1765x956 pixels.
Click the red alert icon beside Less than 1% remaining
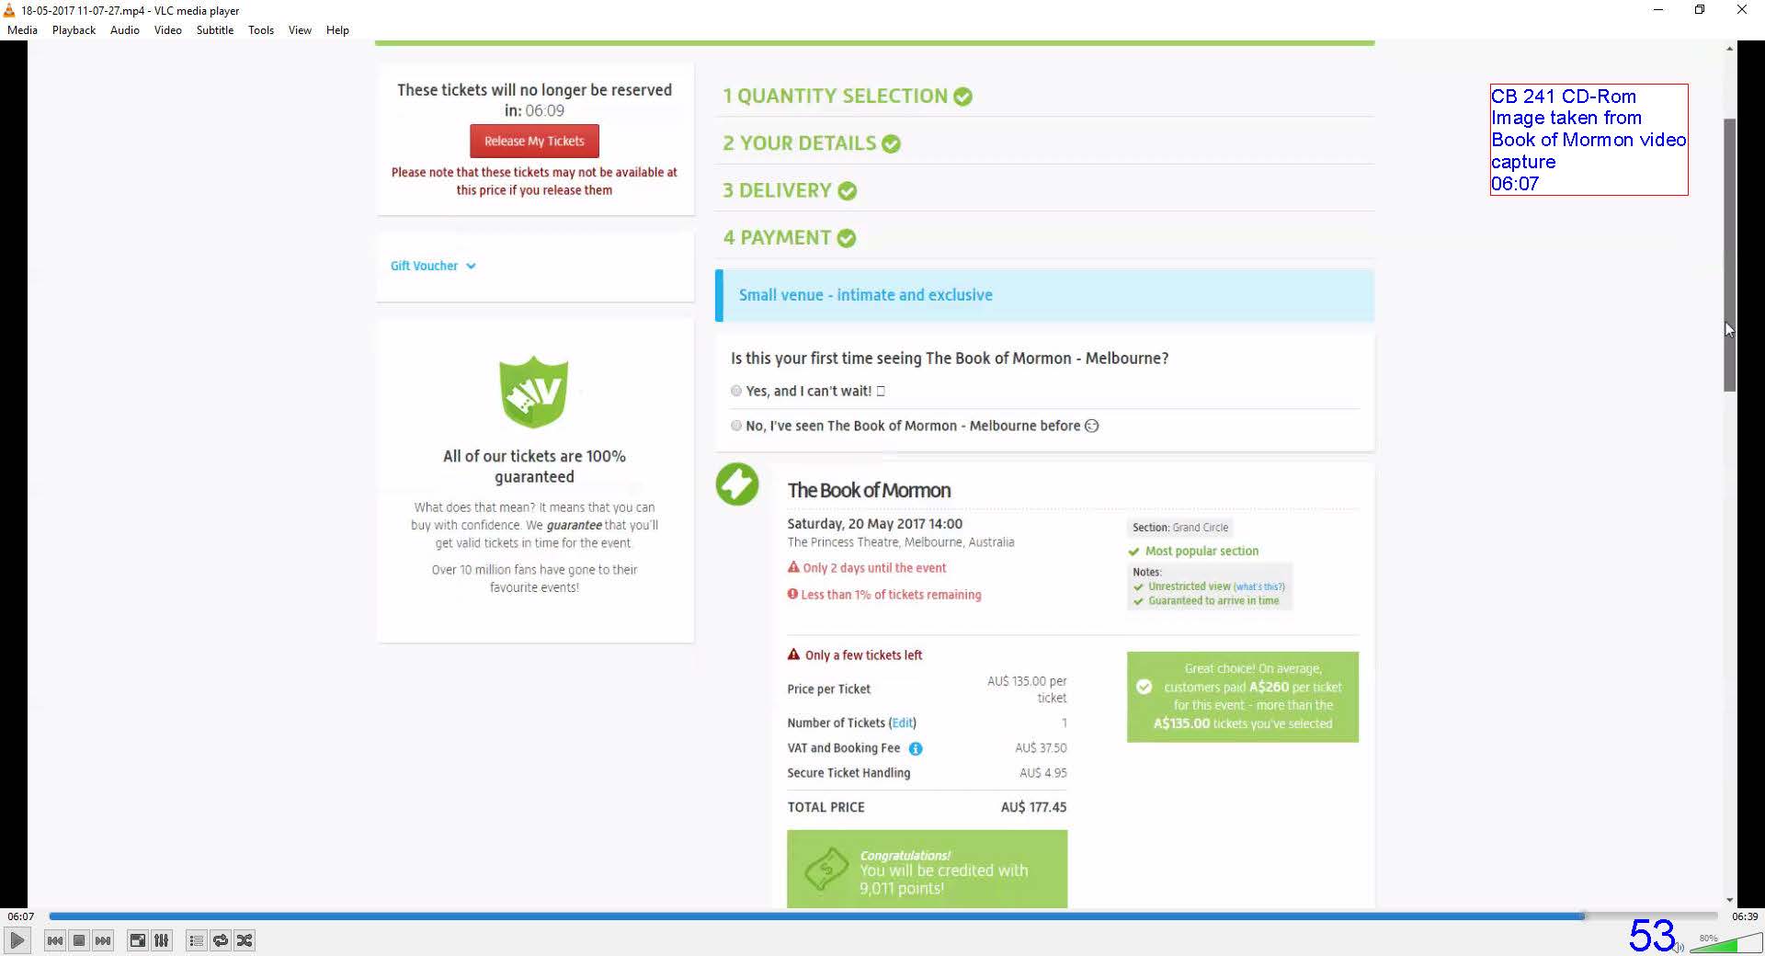792,594
